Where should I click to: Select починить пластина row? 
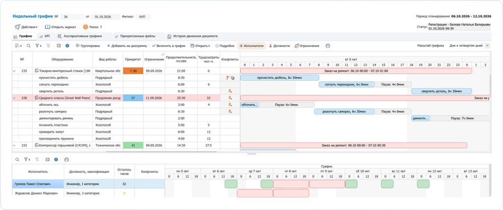[x=126, y=125]
